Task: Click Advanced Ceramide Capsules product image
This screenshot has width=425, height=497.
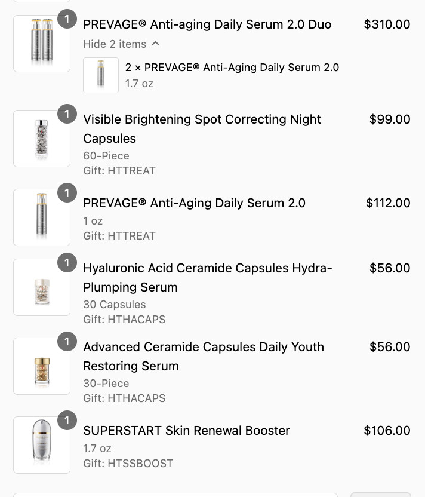Action: [x=42, y=366]
